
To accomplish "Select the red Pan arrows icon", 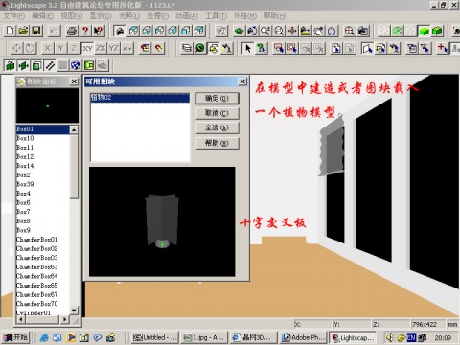I will 292,31.
